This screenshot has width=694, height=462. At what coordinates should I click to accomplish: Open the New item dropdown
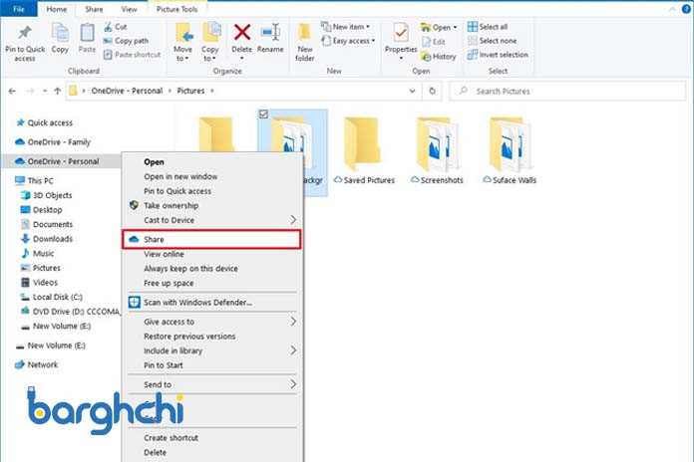coord(345,27)
